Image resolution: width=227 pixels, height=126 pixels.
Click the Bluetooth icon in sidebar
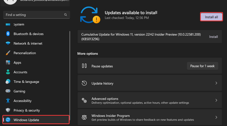(8, 34)
